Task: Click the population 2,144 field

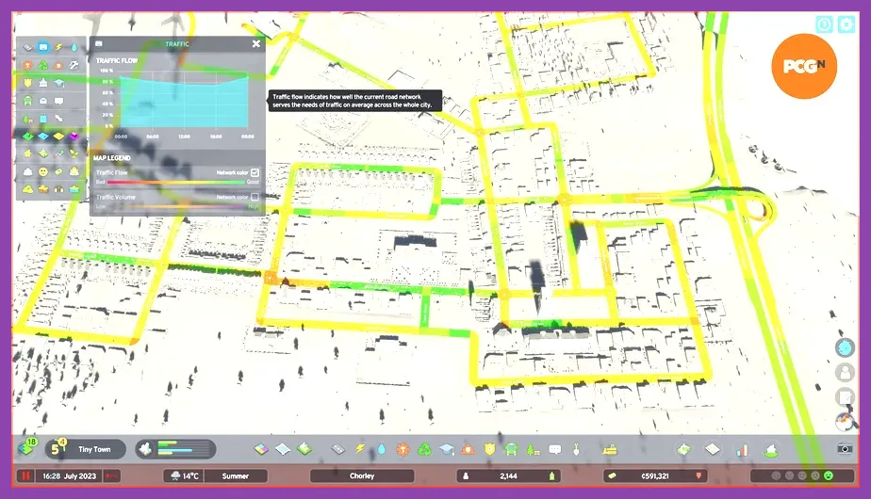Action: point(508,475)
